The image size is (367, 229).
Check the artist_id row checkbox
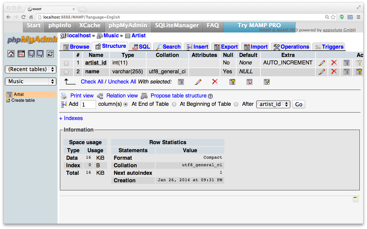click(66, 63)
